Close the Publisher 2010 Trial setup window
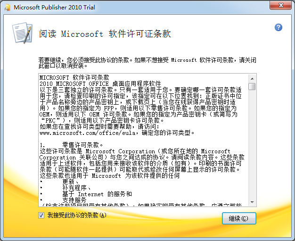Screen dimensions: 295x241 point(280,5)
